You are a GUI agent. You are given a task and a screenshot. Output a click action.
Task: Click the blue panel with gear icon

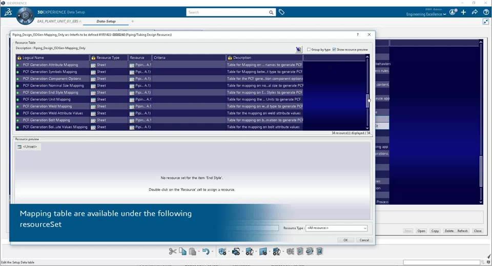[x=263, y=251]
